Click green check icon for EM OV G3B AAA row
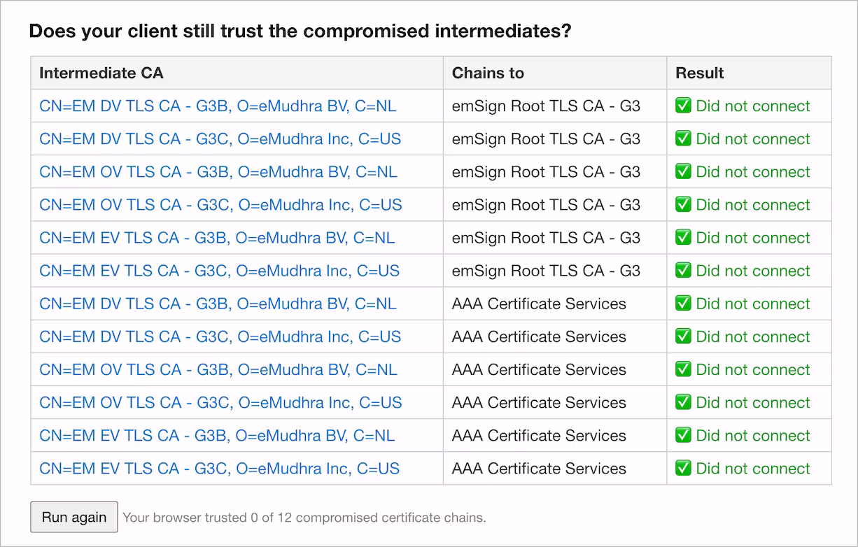Image resolution: width=858 pixels, height=547 pixels. click(x=683, y=369)
